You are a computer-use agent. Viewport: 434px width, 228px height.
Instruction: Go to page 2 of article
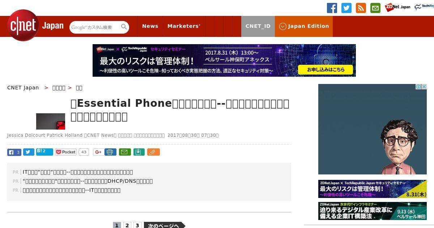tap(127, 225)
